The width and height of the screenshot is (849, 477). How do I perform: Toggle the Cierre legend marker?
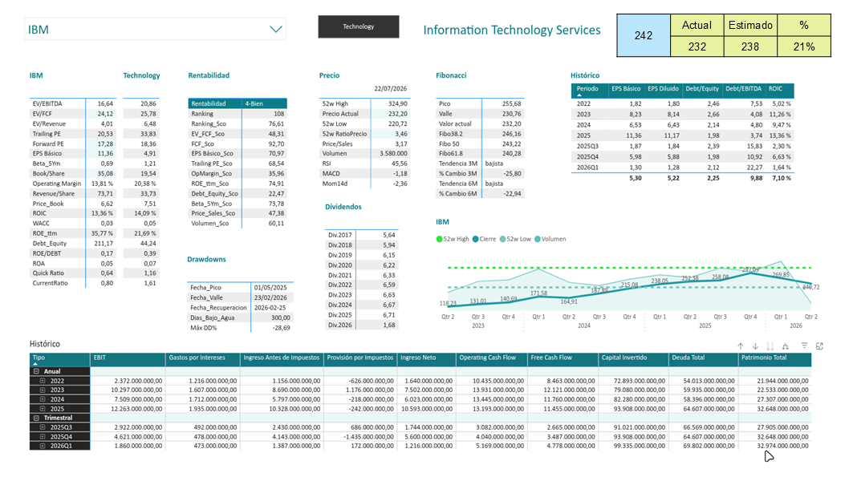(x=475, y=239)
